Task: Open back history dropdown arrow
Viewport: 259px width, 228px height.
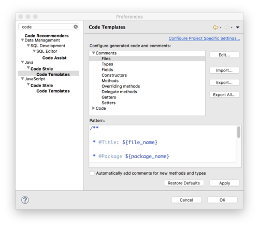Action: coord(221,27)
